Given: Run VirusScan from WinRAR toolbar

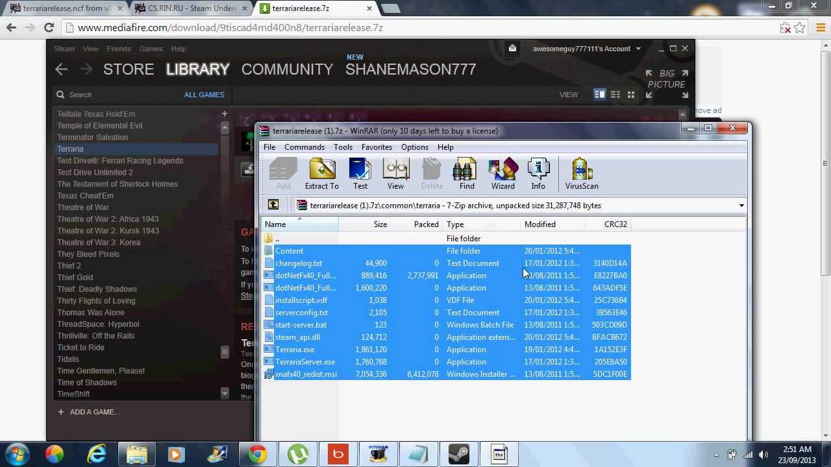Looking at the screenshot, I should coord(582,174).
